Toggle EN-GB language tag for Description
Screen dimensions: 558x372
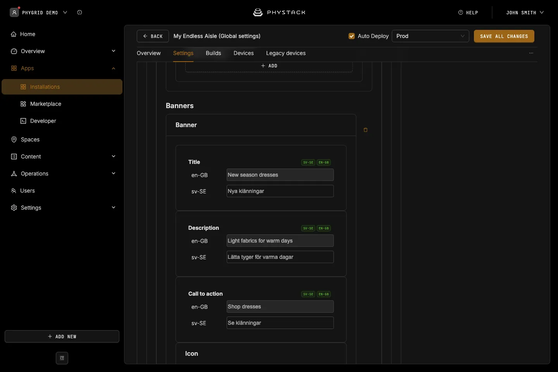[x=324, y=228]
